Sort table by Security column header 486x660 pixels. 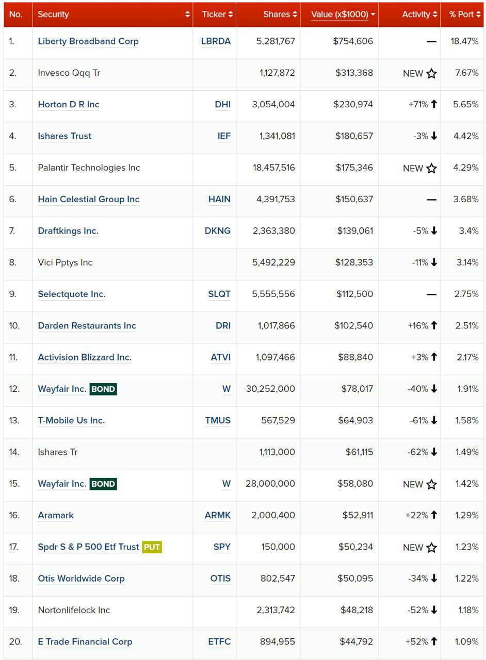click(112, 14)
